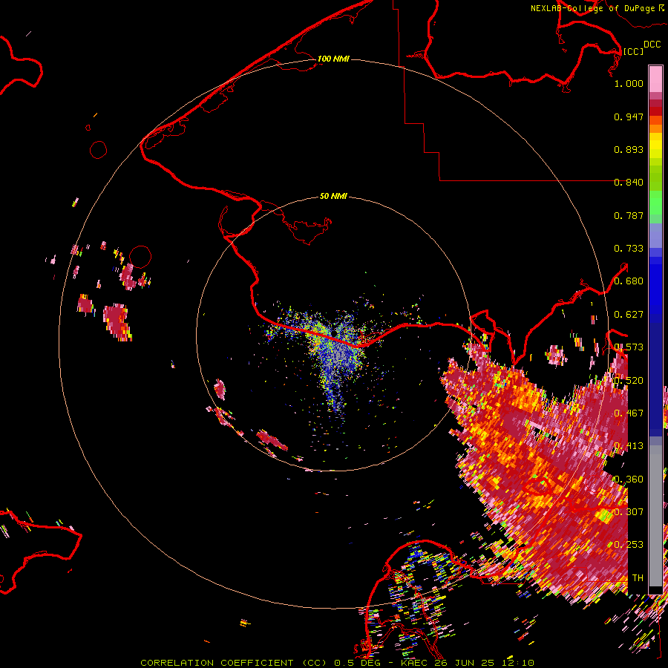
Task: Click the 0.893 scale value label
Action: click(x=629, y=149)
